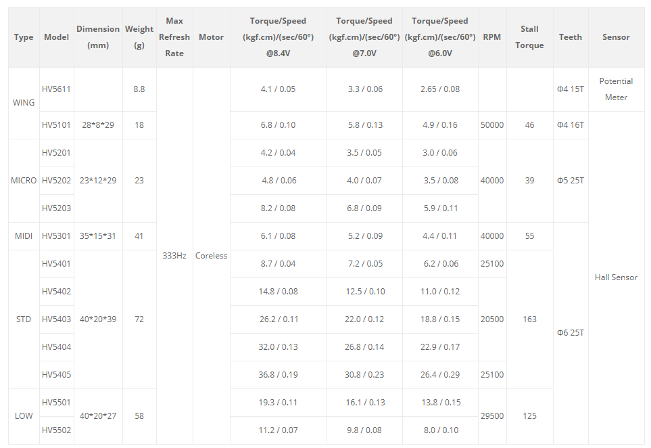Image resolution: width=651 pixels, height=448 pixels.
Task: Click the HV5611 model cell
Action: pyautogui.click(x=56, y=89)
